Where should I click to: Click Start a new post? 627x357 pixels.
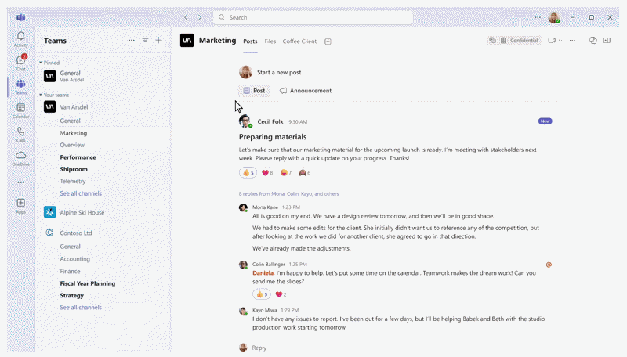(279, 72)
